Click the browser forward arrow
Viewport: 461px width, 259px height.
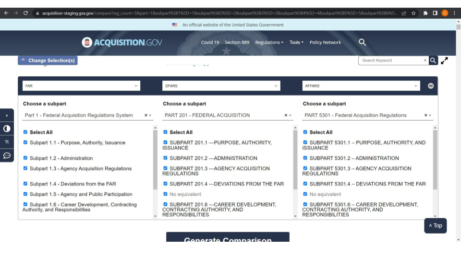pos(16,13)
